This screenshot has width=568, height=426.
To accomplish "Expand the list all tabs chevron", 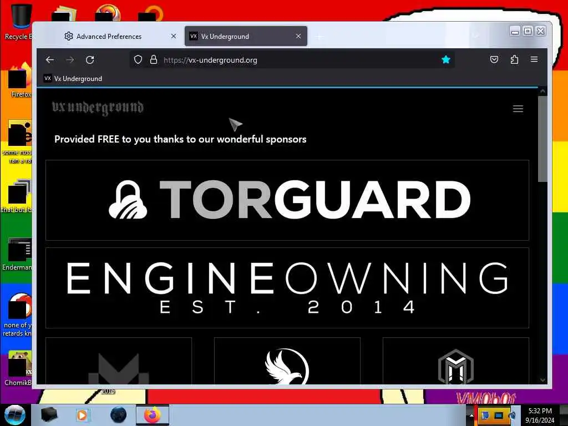I will coord(475,36).
